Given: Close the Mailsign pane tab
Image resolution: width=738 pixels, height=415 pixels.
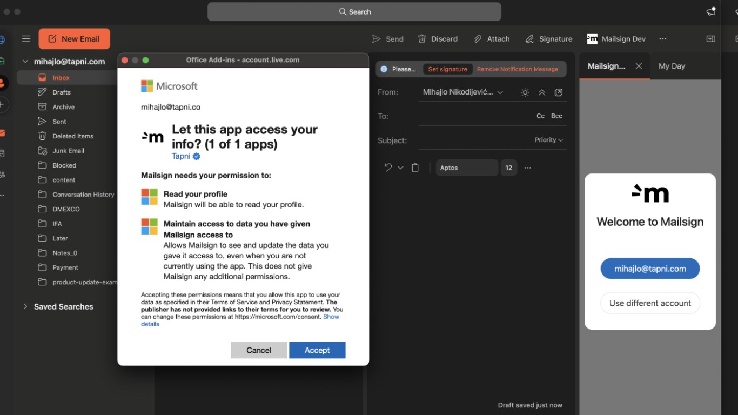Looking at the screenshot, I should click(x=639, y=66).
